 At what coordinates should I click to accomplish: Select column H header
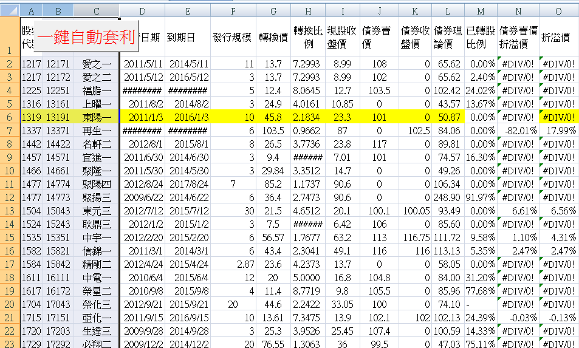point(307,11)
